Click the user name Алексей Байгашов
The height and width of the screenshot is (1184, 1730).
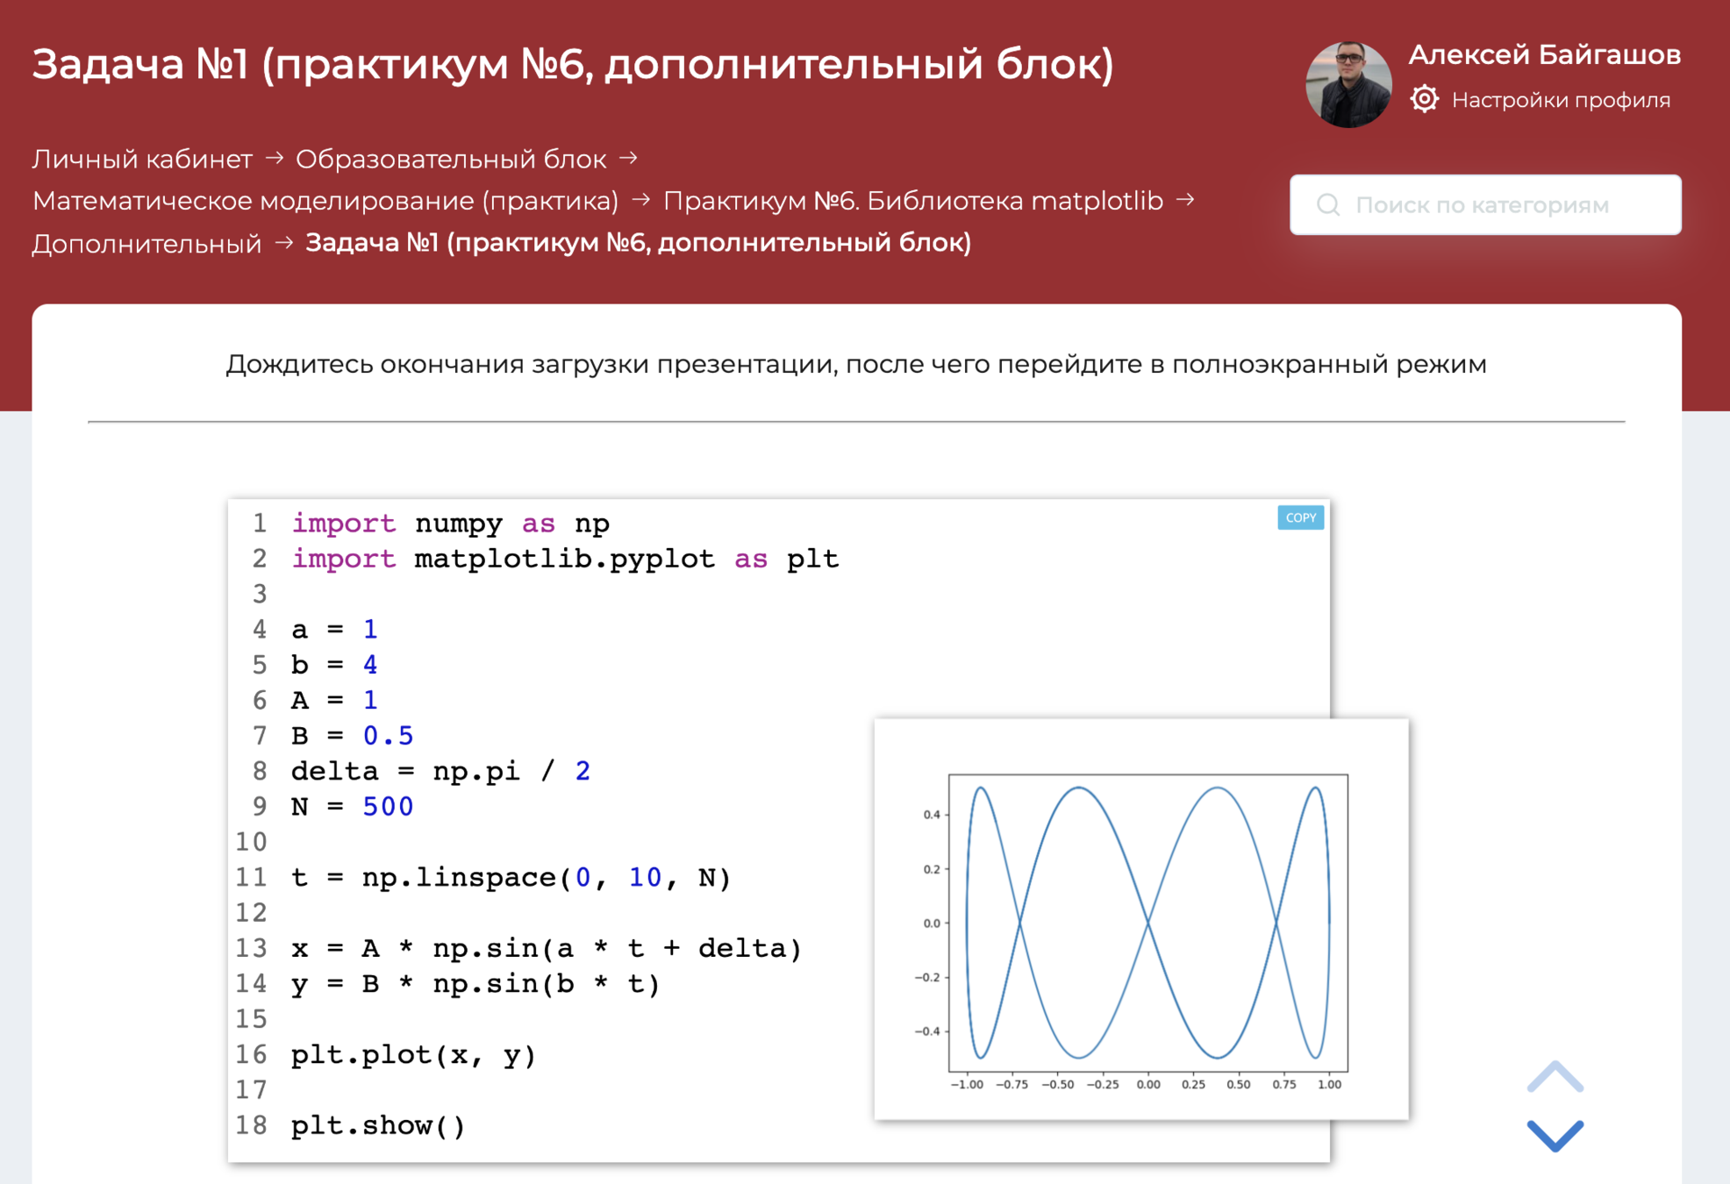(x=1544, y=54)
